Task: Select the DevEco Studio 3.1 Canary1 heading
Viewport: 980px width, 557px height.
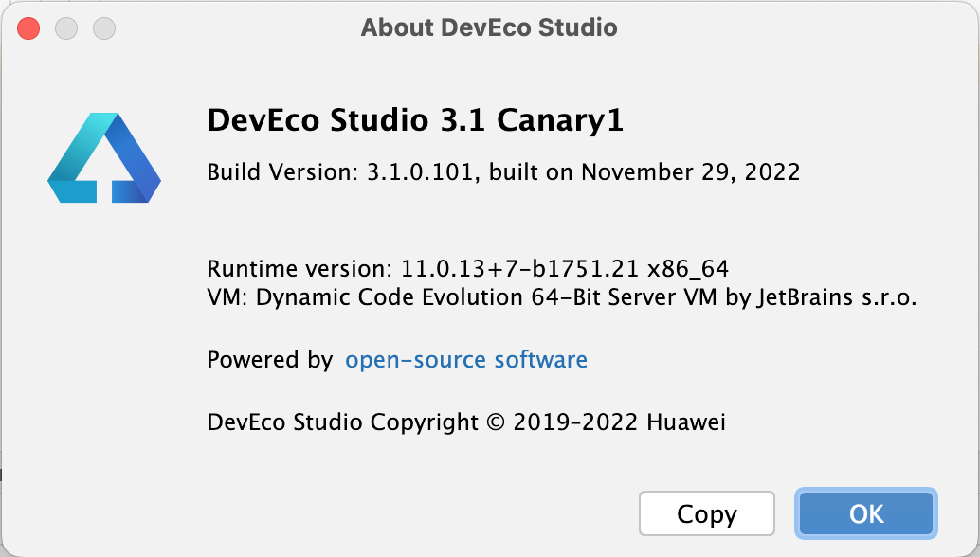Action: (415, 121)
